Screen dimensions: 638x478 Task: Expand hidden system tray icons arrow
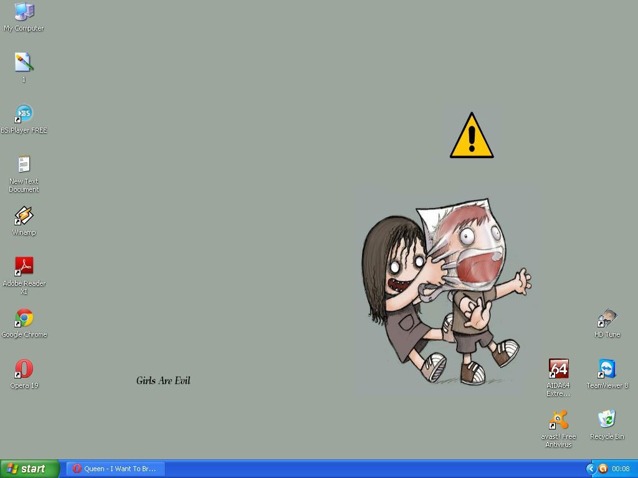click(591, 469)
